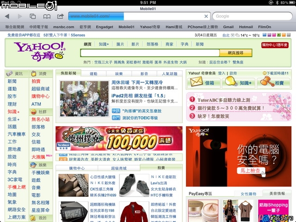
Task: Tap the Safari forward arrow
Action: point(20,16)
